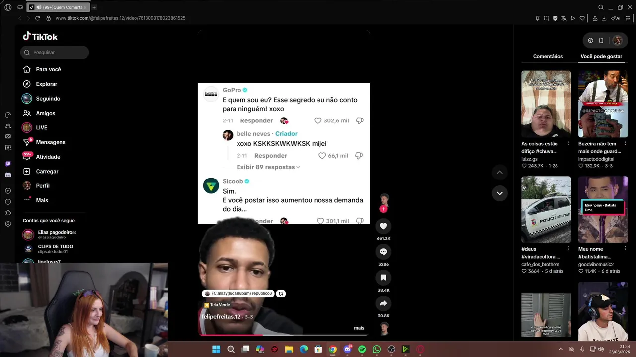Open translate page icon
636x357 pixels.
[x=564, y=18]
